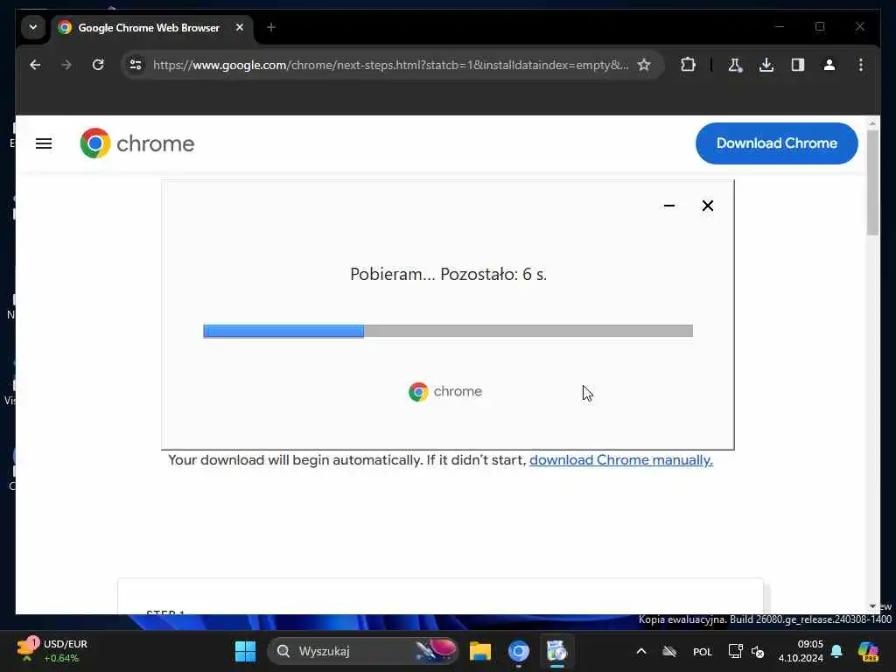
Task: Click the address bar URL field
Action: tap(391, 65)
